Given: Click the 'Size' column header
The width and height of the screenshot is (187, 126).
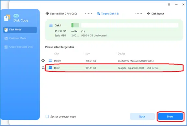Looking at the screenshot, I should coord(87,54).
